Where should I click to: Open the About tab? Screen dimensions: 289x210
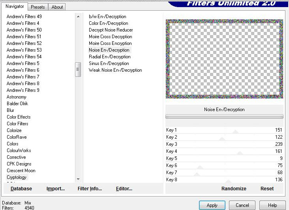tap(57, 7)
